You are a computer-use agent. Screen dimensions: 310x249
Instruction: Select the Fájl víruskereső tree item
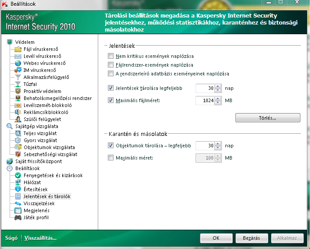41,49
